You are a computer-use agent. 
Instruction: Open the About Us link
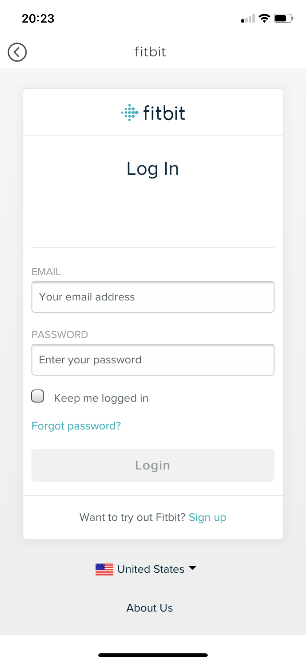(x=150, y=608)
